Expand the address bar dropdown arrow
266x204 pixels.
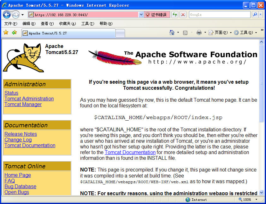141,15
